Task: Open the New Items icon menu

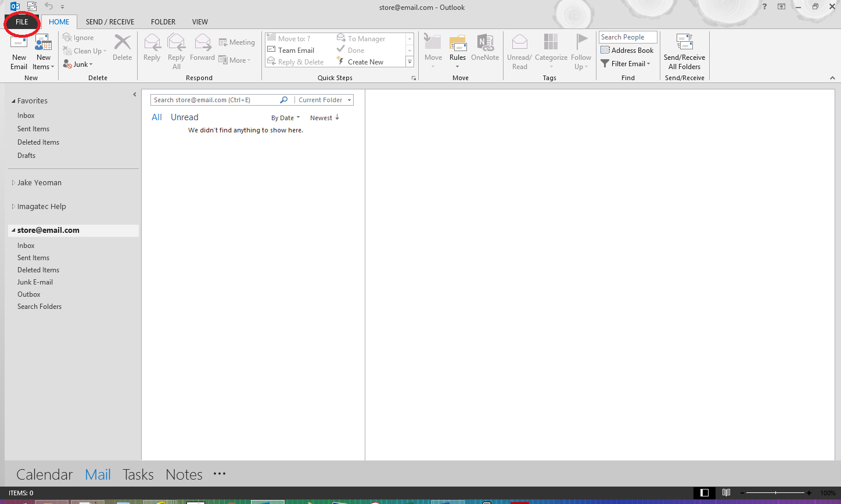Action: (44, 44)
